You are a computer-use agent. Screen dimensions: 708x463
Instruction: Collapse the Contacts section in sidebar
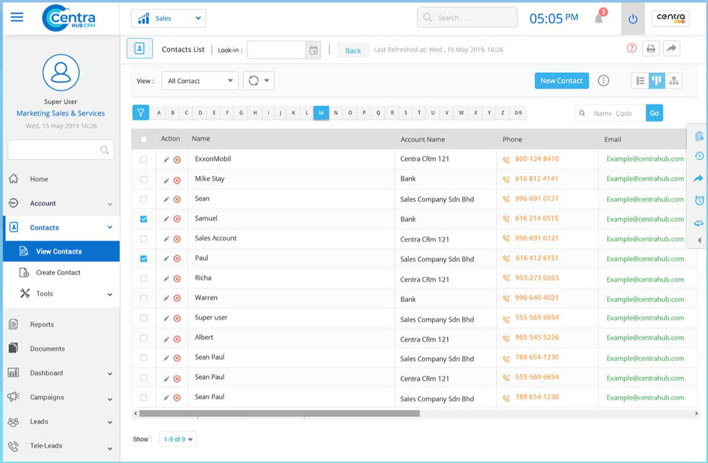[109, 227]
